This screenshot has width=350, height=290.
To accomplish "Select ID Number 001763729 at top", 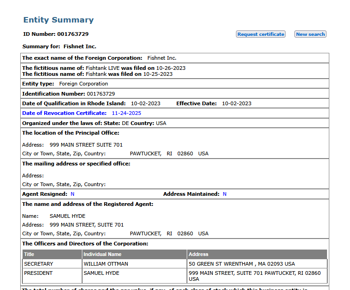I will click(56, 34).
